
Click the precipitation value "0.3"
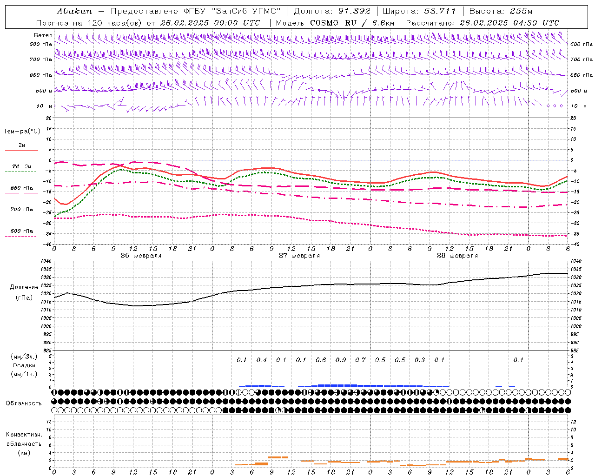420,360
